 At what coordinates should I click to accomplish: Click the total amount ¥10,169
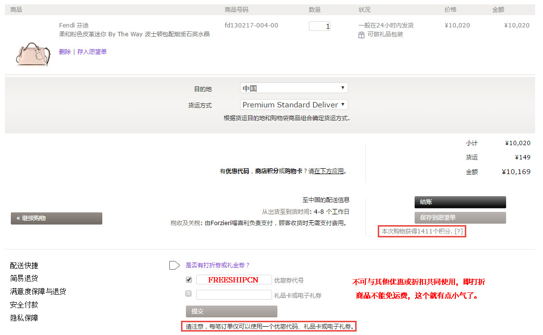[516, 172]
